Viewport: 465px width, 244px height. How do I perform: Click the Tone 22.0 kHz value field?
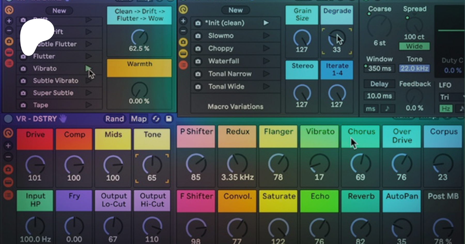(x=414, y=68)
